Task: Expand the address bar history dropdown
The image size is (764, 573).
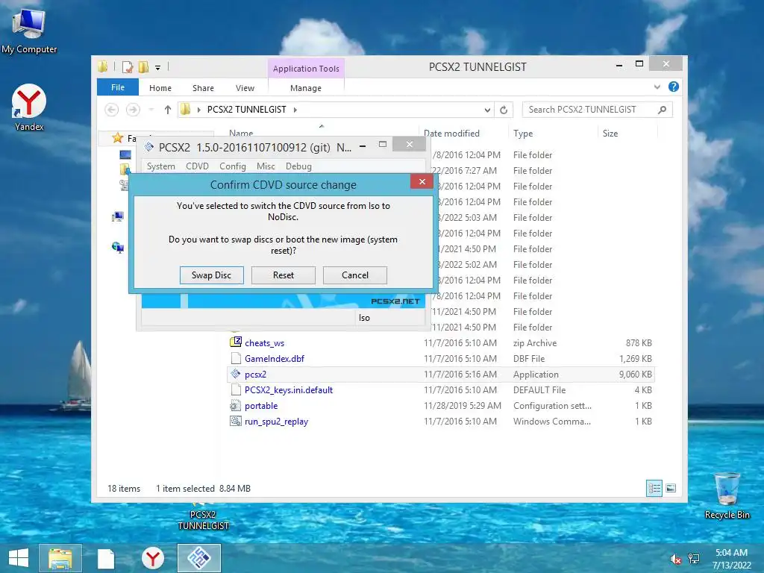Action: 487,110
